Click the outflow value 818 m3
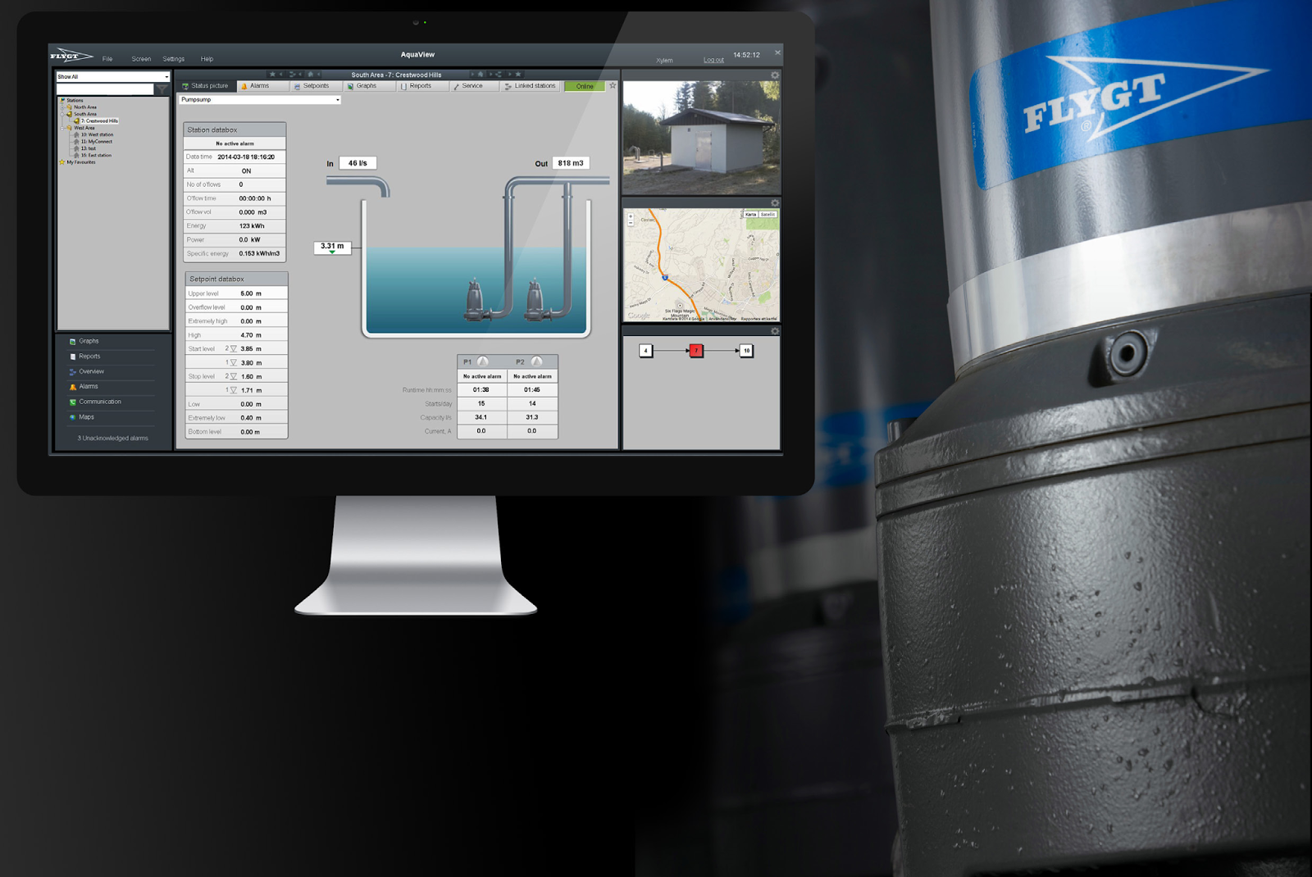 point(571,163)
